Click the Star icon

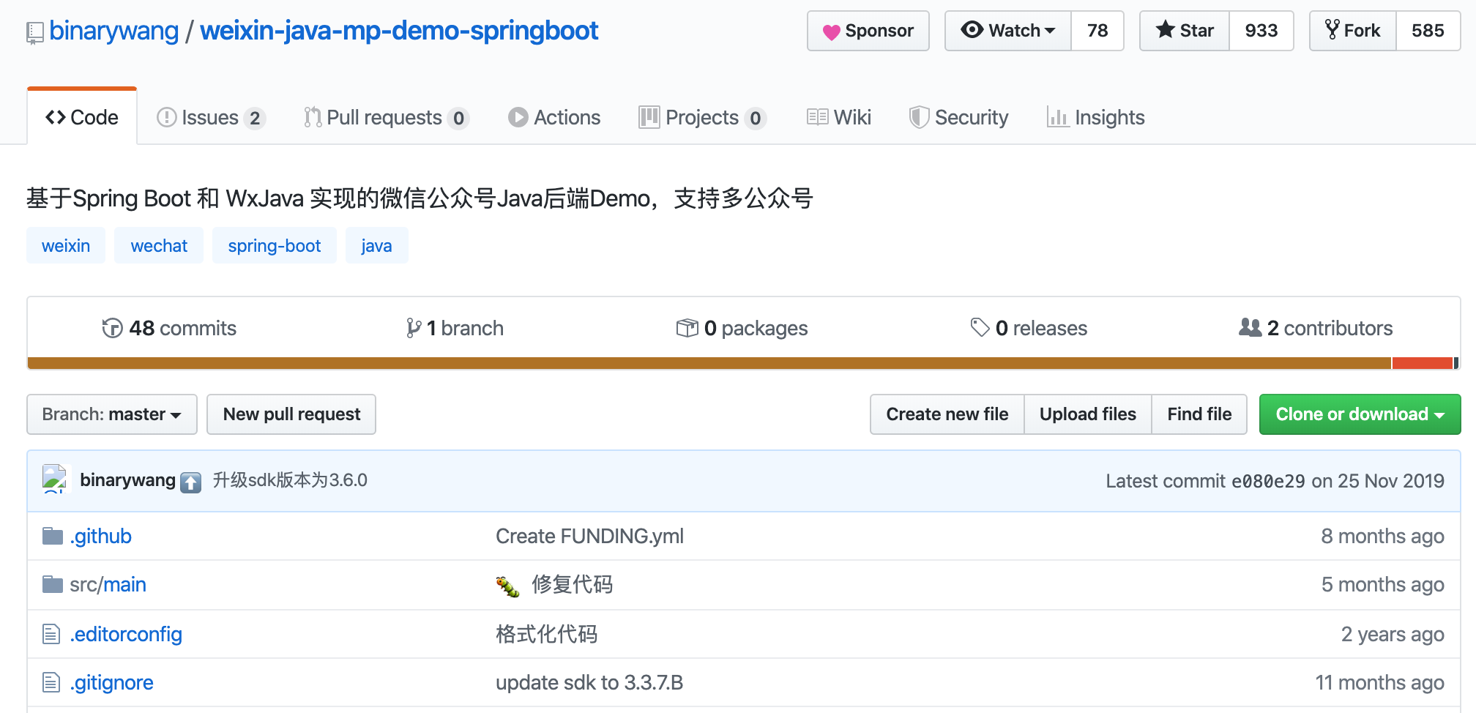point(1165,30)
